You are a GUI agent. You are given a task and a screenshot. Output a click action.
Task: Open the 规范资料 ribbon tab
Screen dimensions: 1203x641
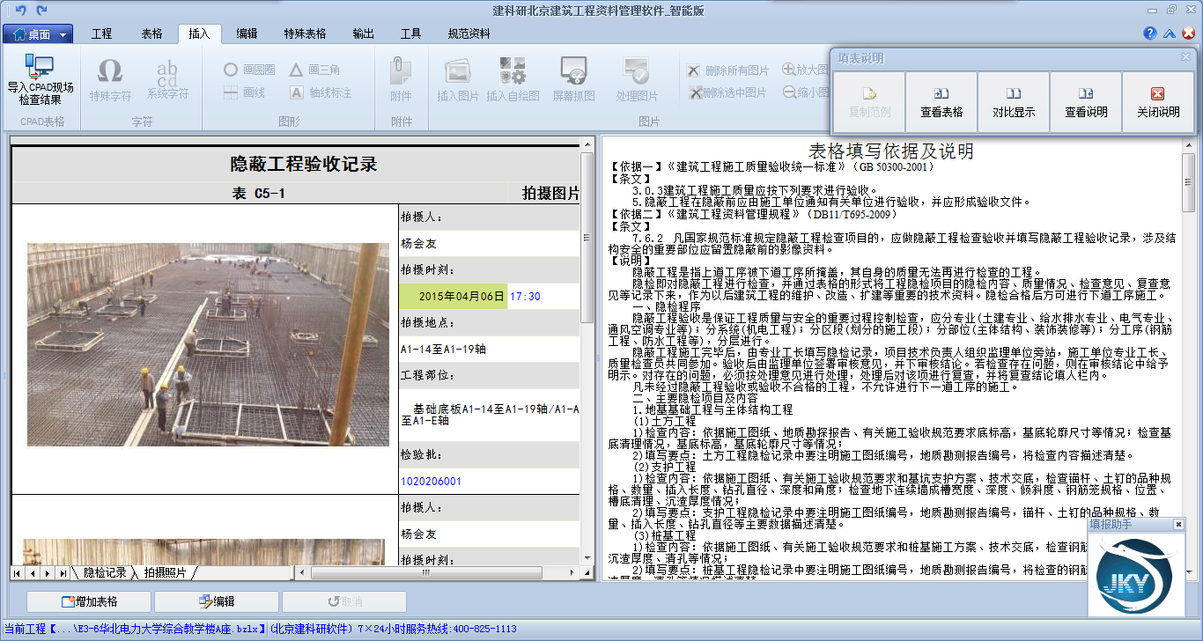click(469, 33)
